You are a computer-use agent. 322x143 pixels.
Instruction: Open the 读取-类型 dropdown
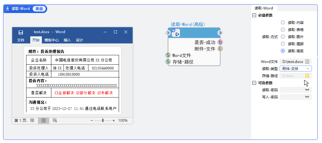point(296,69)
